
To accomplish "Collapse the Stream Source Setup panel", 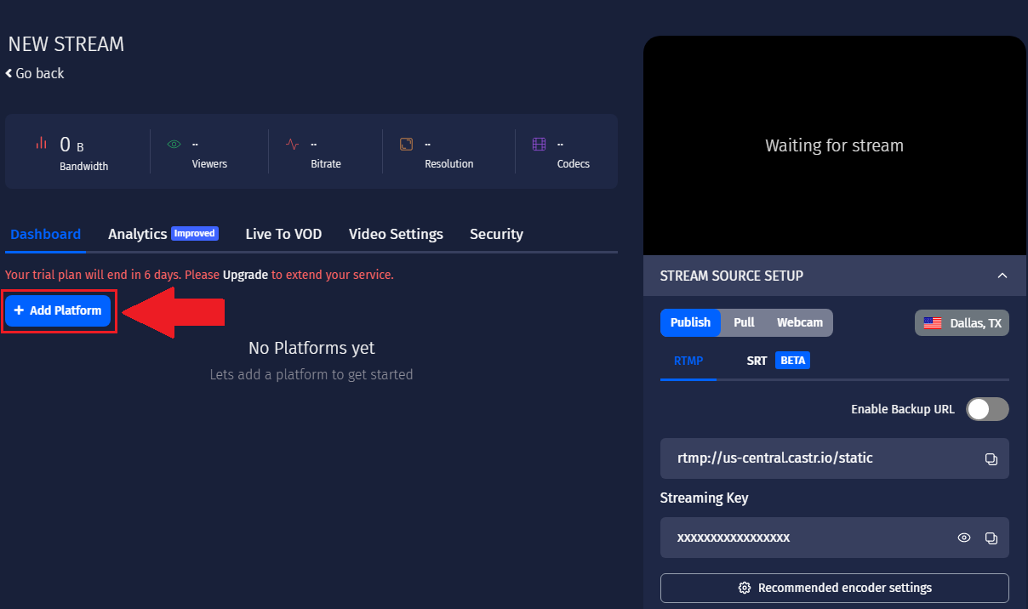I will (1002, 276).
